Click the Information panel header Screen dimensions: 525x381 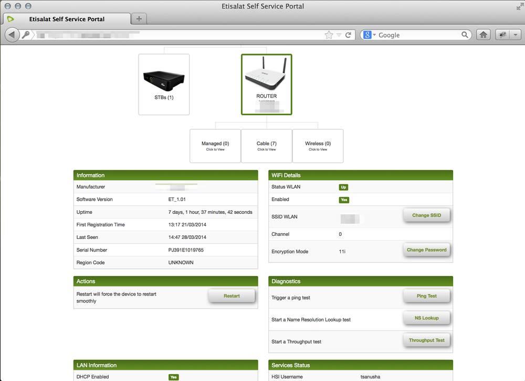click(x=166, y=175)
